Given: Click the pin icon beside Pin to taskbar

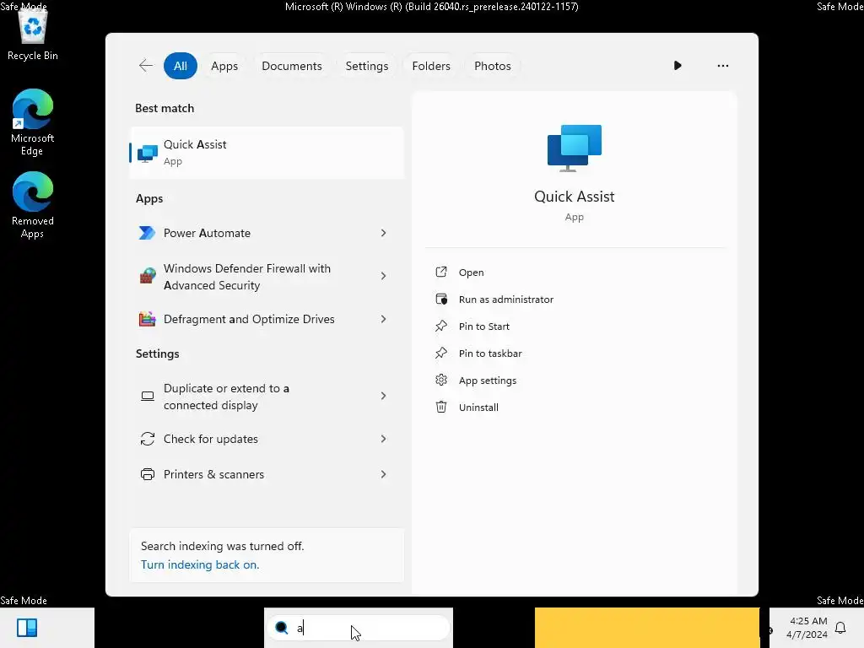Looking at the screenshot, I should click(440, 353).
